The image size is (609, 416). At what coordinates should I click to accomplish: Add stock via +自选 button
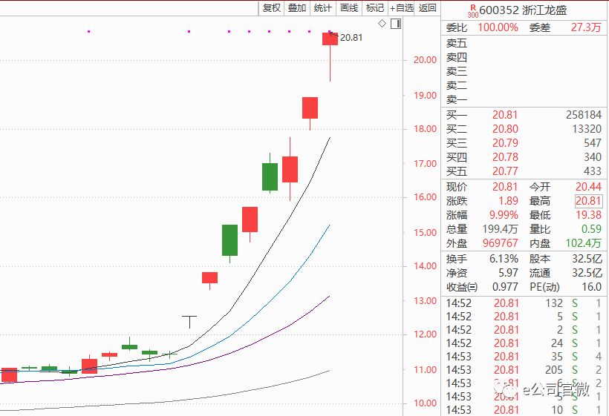pyautogui.click(x=402, y=7)
